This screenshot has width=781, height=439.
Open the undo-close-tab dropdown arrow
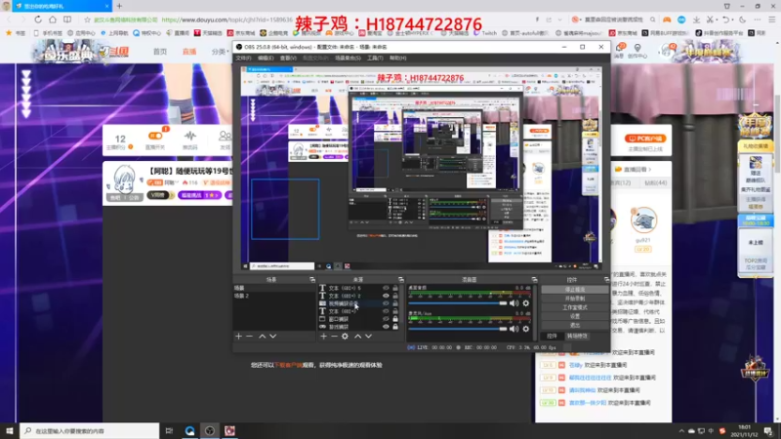coord(733,20)
